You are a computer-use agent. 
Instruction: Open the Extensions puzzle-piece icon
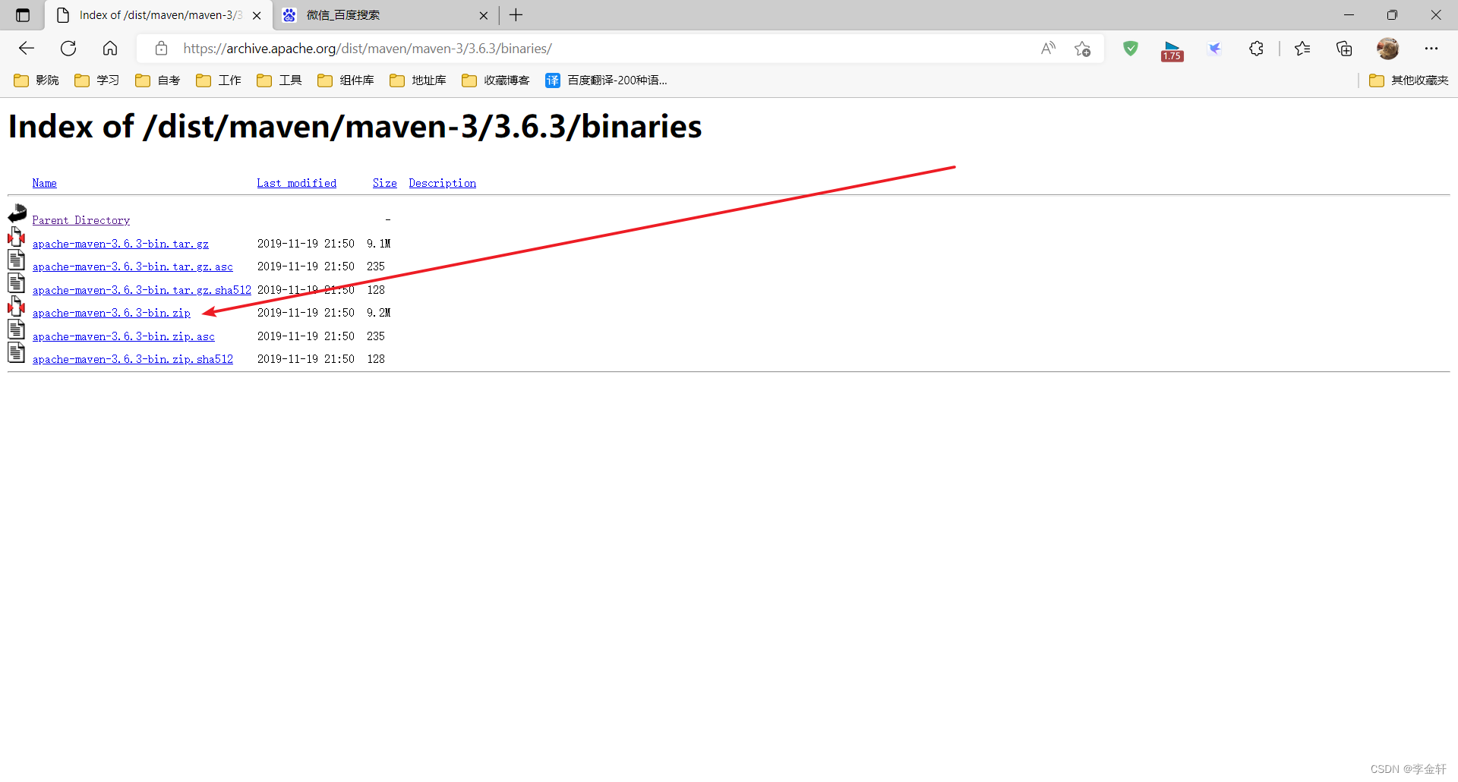(x=1256, y=48)
